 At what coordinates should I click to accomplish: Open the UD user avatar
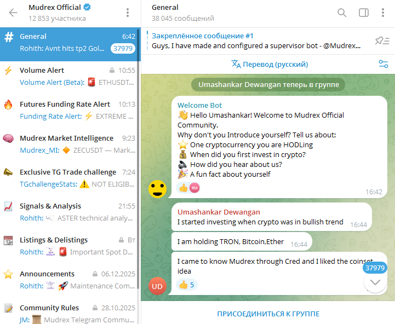coord(157,286)
